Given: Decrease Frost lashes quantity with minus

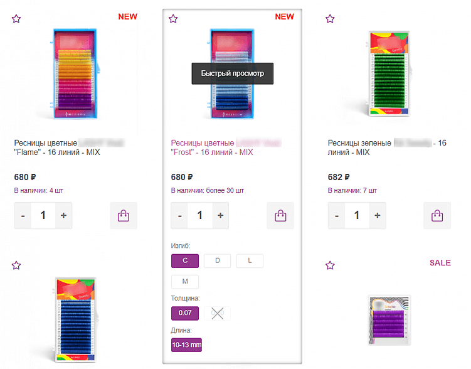Looking at the screenshot, I should pyautogui.click(x=179, y=215).
